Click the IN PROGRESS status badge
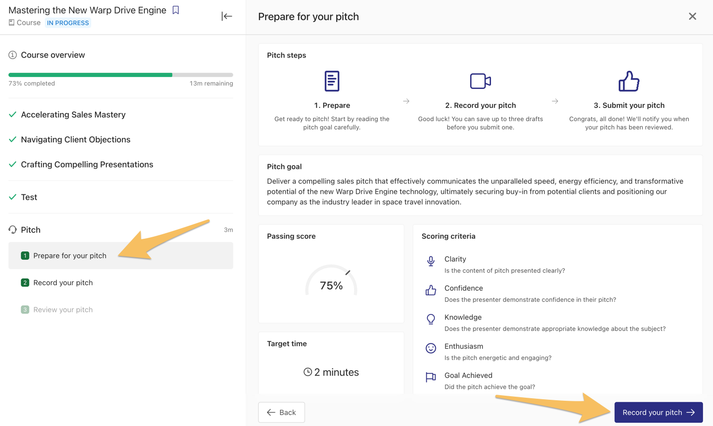The image size is (713, 426). click(x=68, y=23)
